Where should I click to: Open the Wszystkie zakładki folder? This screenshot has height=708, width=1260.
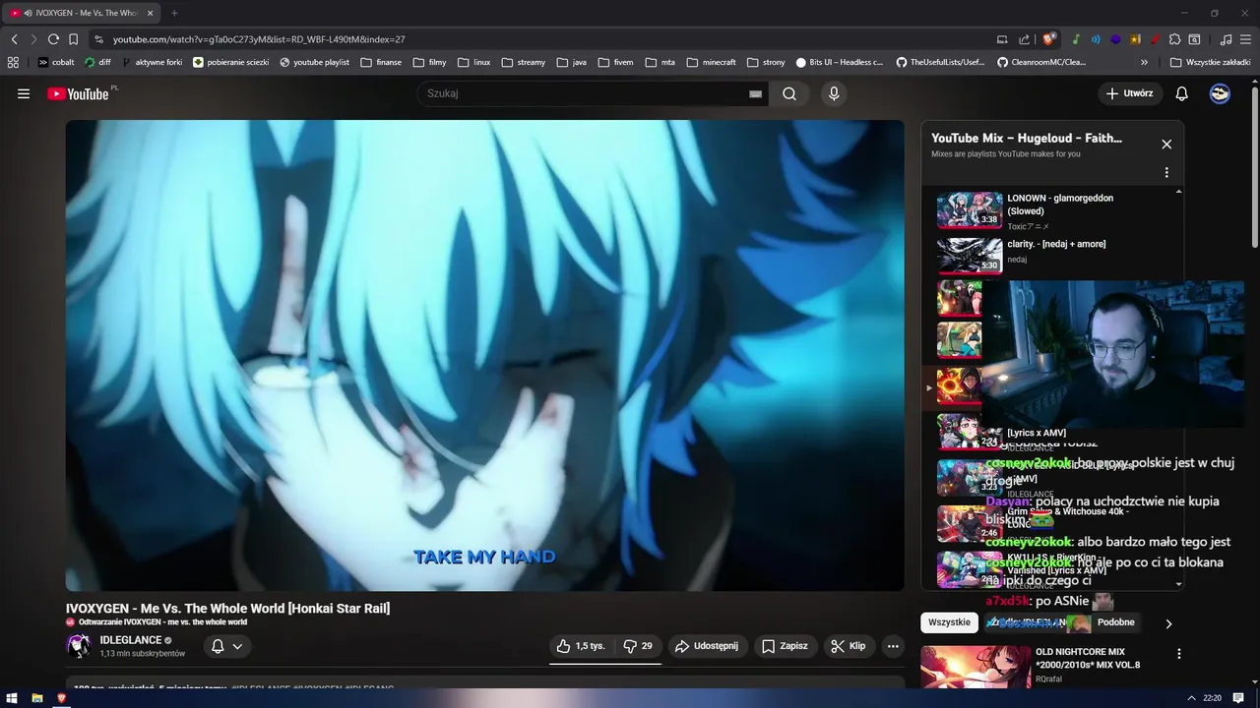click(x=1211, y=62)
